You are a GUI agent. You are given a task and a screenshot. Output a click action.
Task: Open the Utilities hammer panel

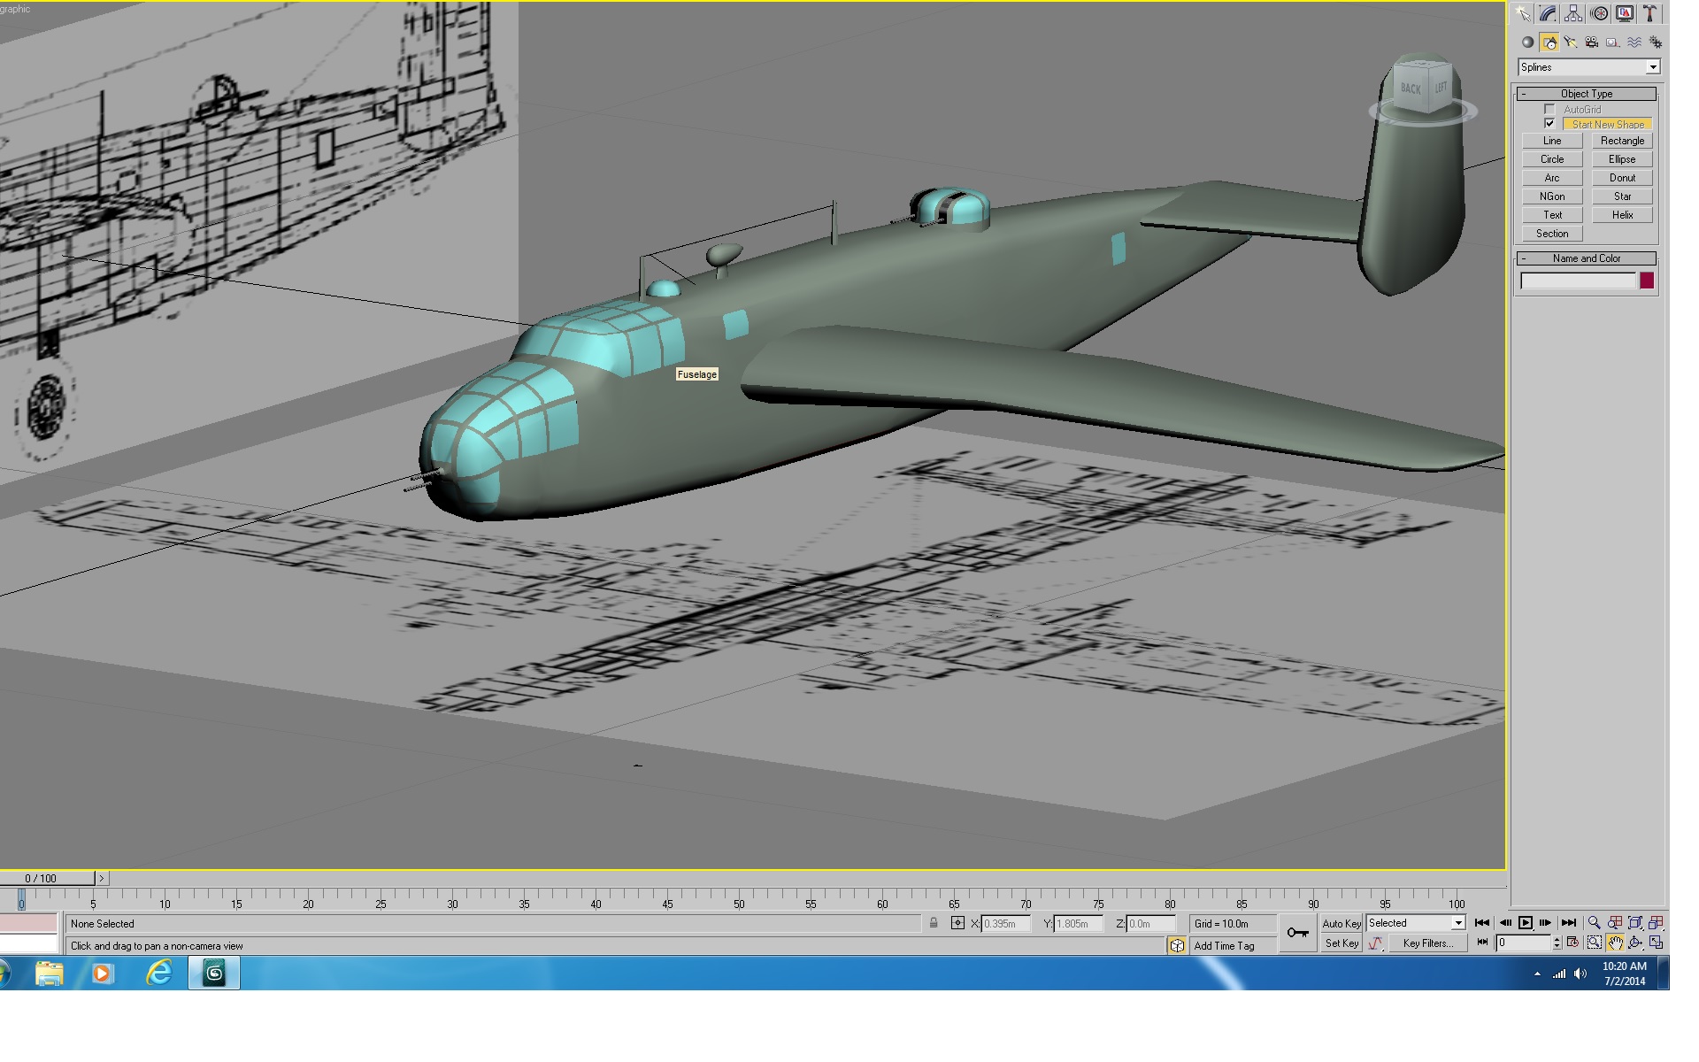[x=1650, y=13]
